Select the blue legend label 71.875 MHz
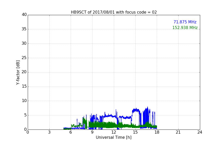This screenshot has height=148, width=222. 185,22
